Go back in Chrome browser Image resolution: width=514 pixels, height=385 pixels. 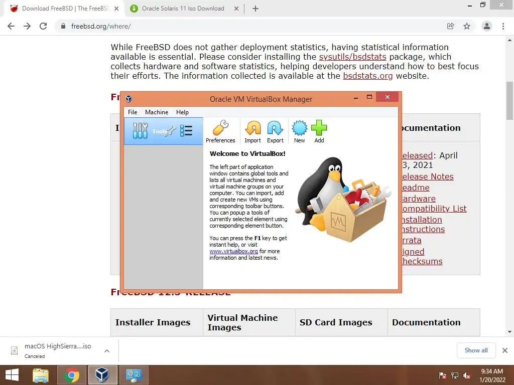click(11, 26)
